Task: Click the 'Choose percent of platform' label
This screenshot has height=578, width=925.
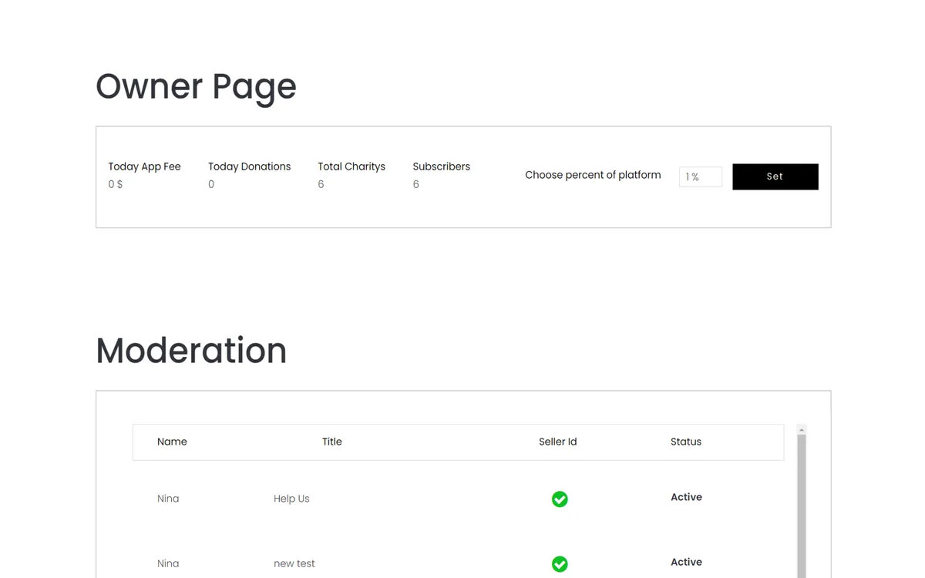Action: (x=593, y=175)
